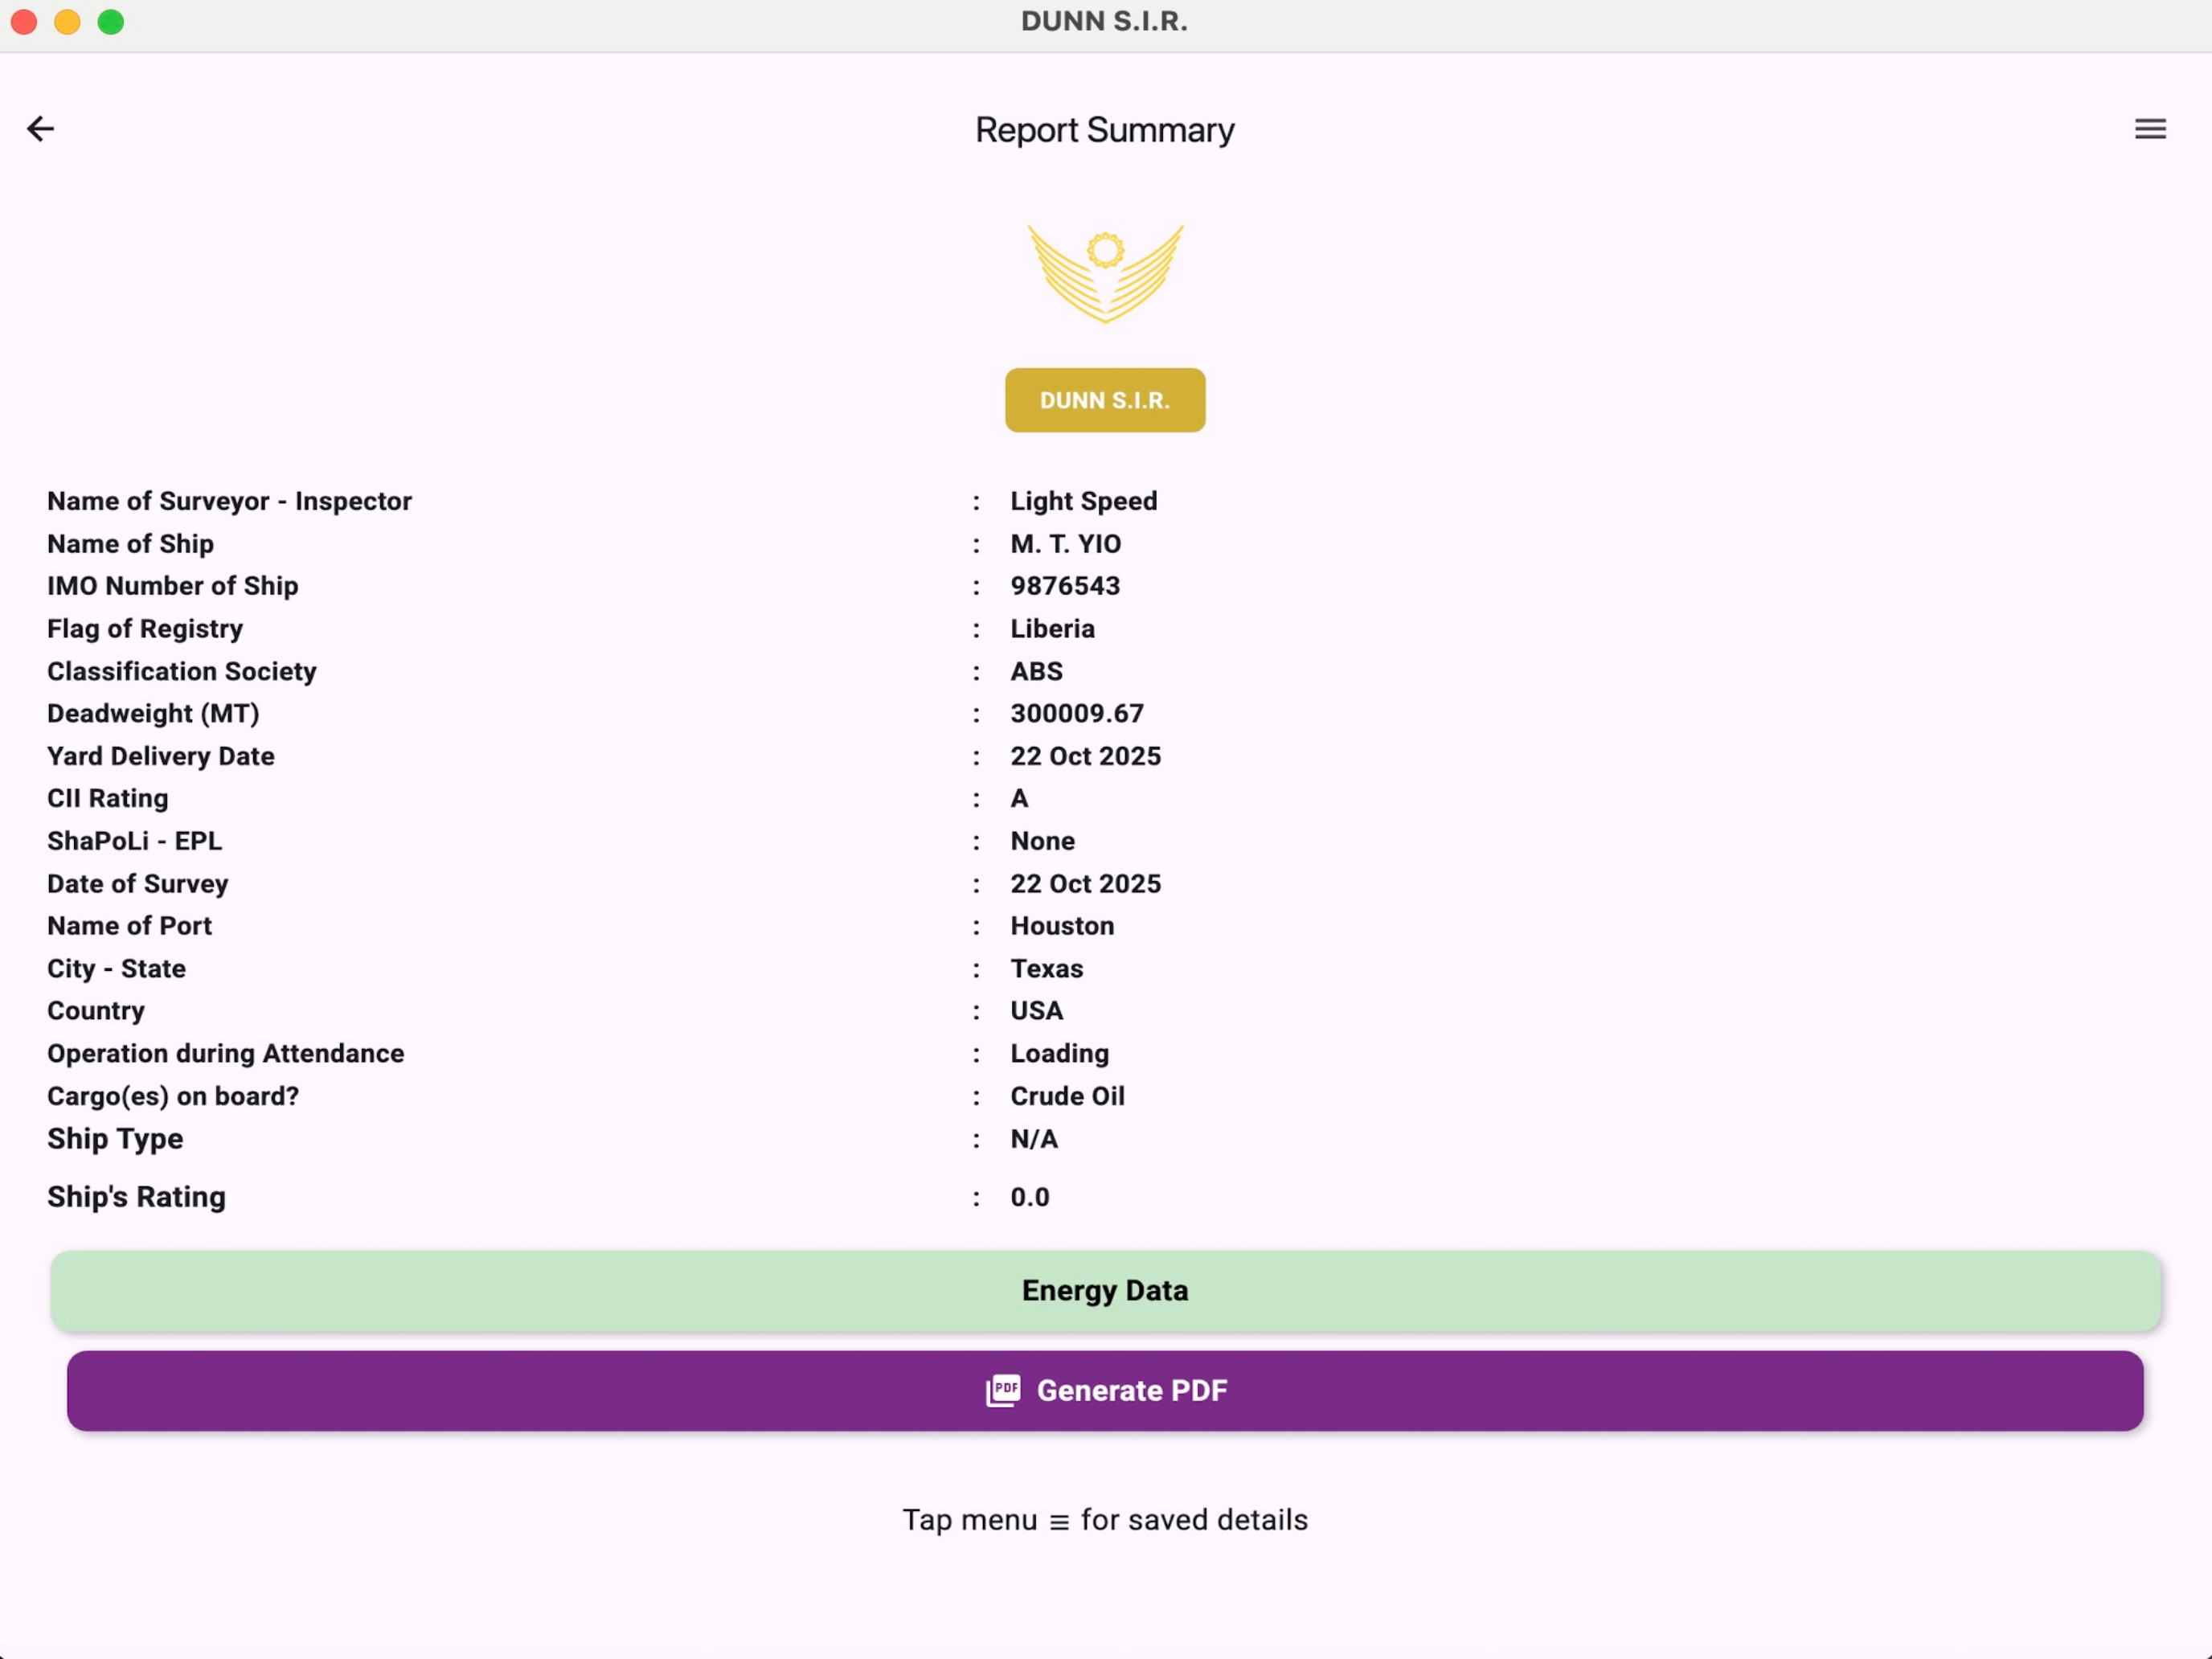
Task: Select flag value 'Liberia'
Action: [1052, 629]
